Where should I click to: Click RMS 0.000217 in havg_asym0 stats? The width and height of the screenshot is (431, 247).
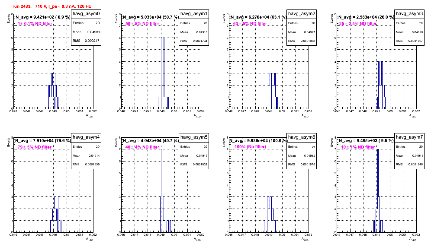click(86, 41)
